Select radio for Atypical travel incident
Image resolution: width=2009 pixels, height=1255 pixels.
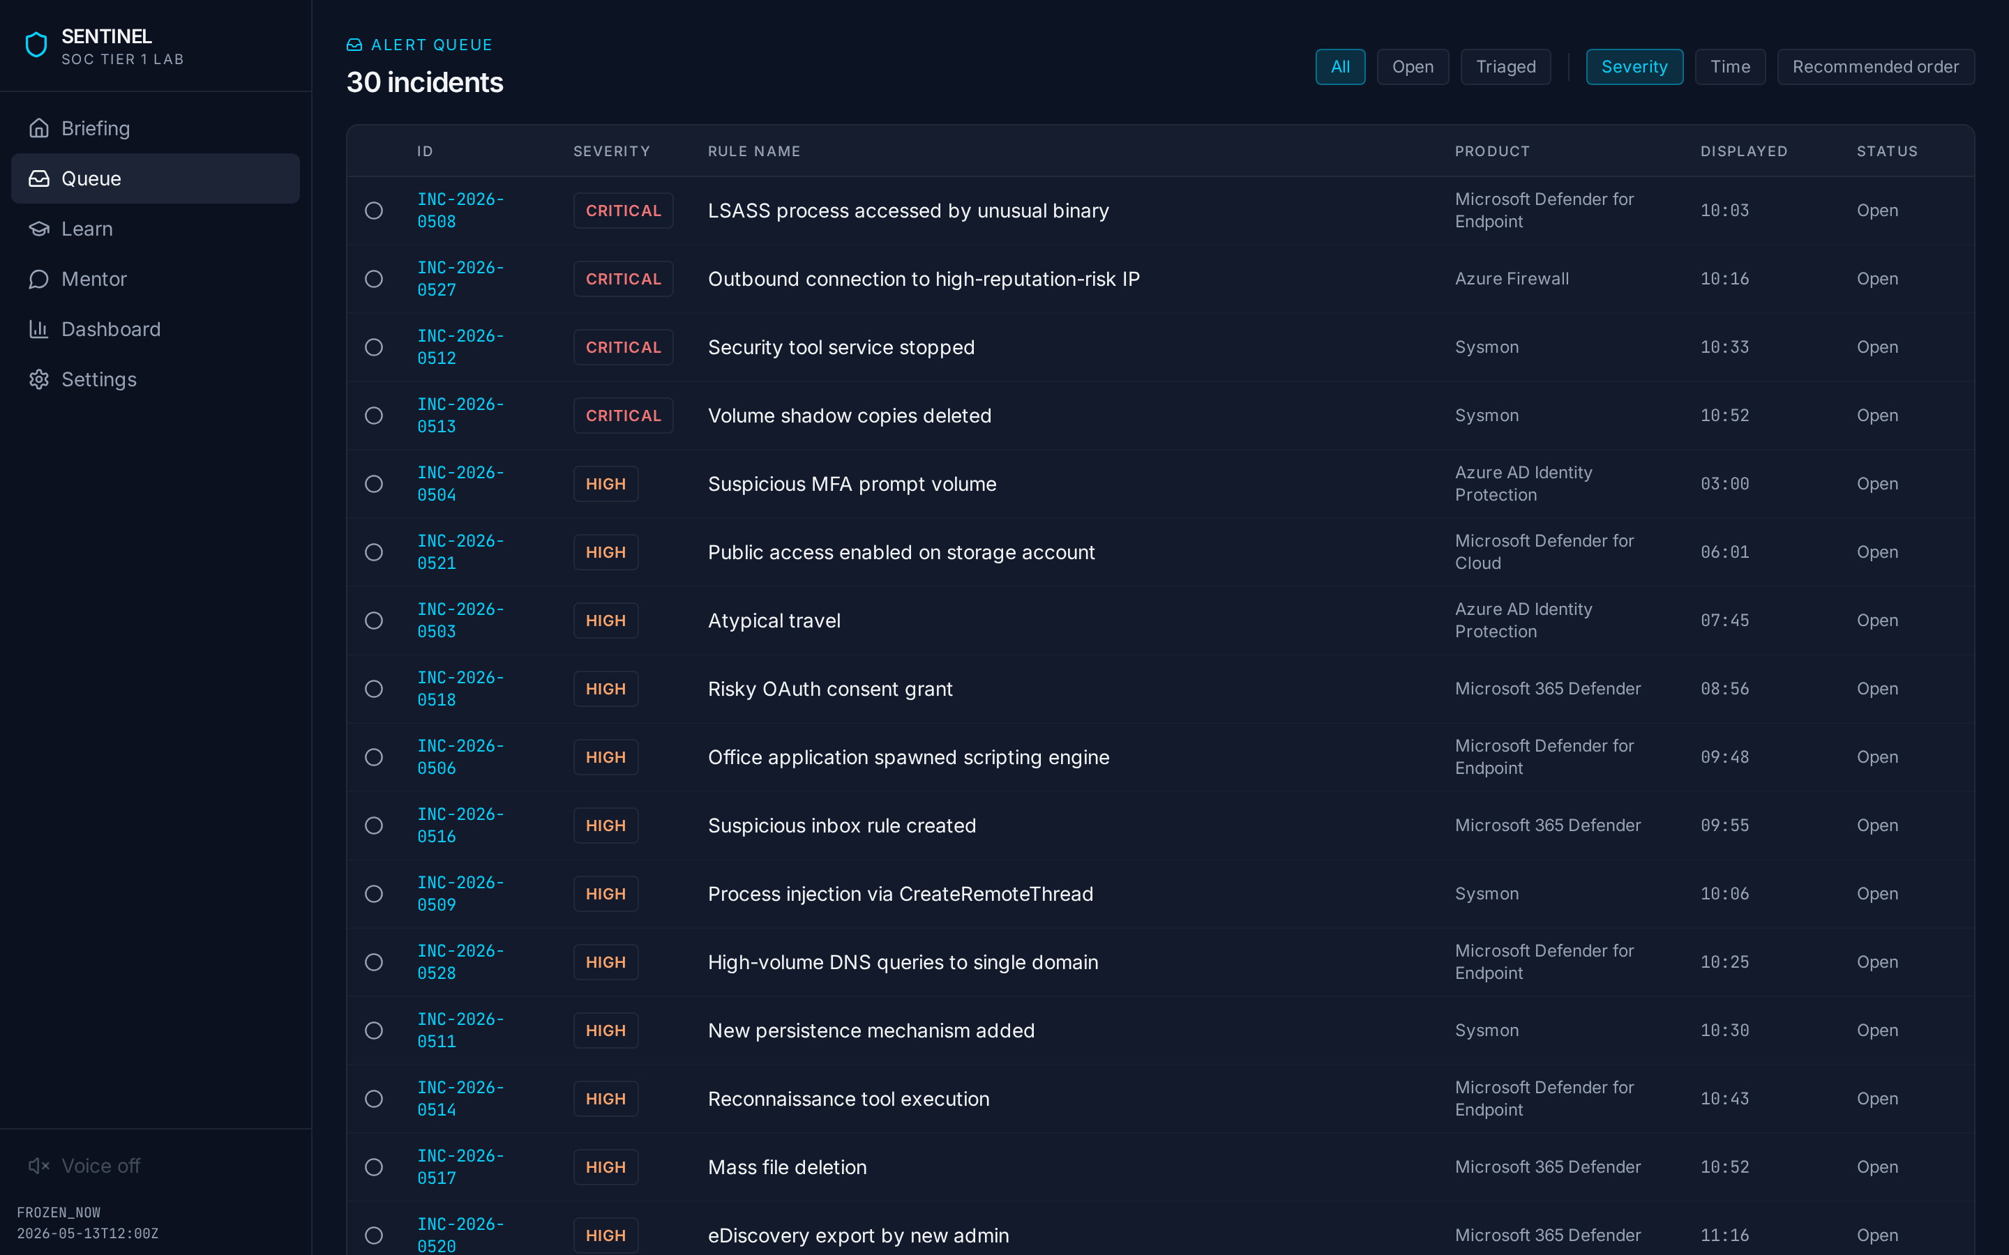374,620
